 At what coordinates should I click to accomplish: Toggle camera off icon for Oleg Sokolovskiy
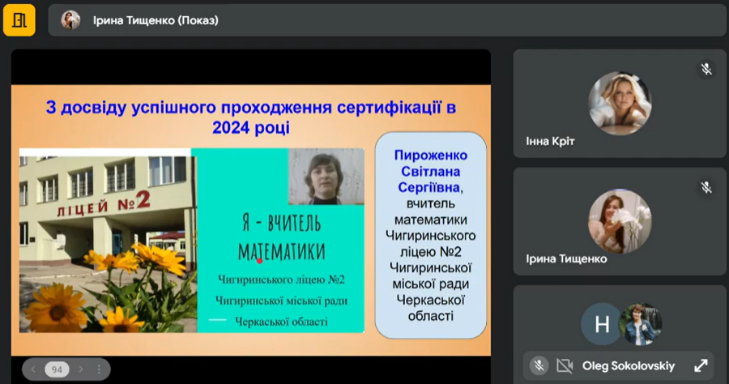[x=565, y=366]
